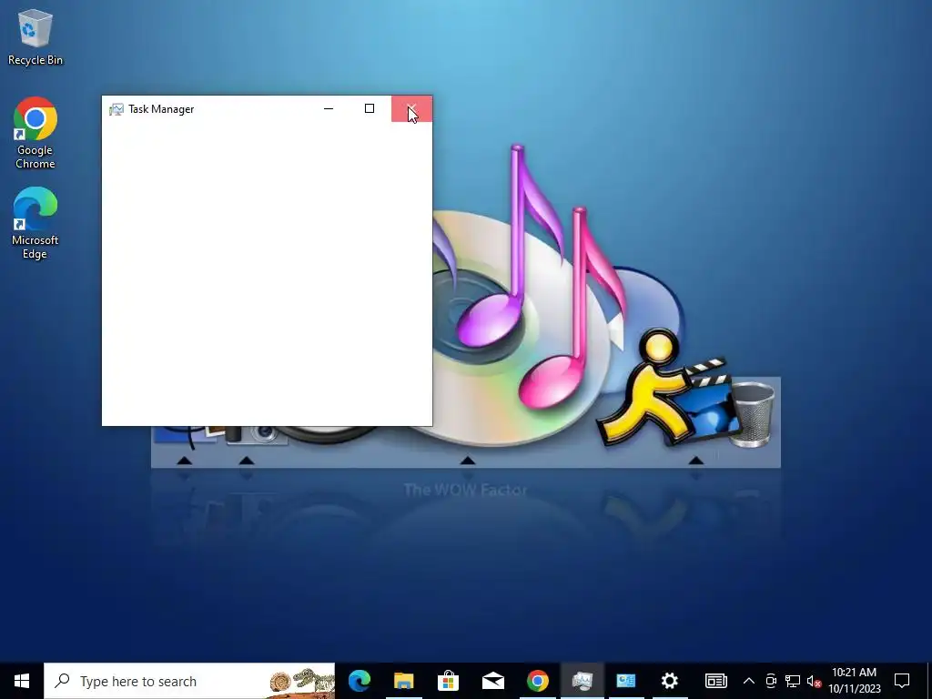The width and height of the screenshot is (932, 699).
Task: Open Microsoft Store from the taskbar
Action: (x=448, y=681)
